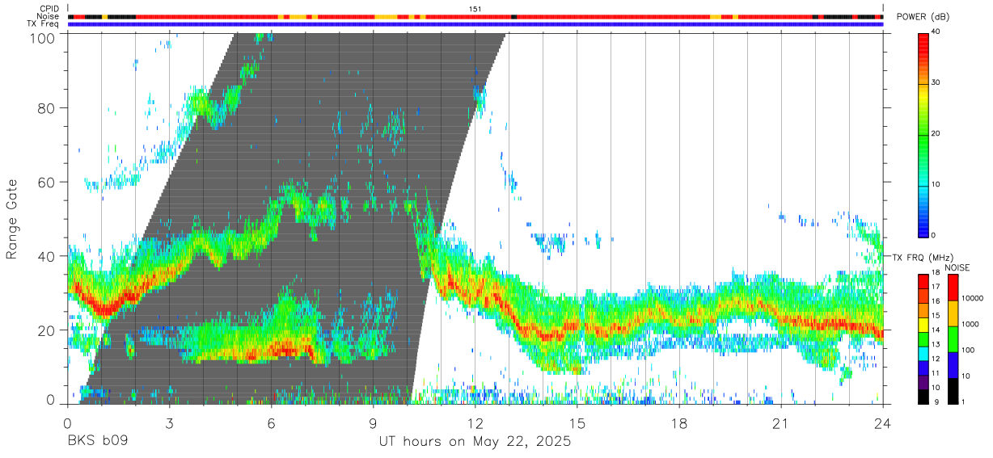Click the 18 tick label on the UT hours axis

click(x=679, y=422)
